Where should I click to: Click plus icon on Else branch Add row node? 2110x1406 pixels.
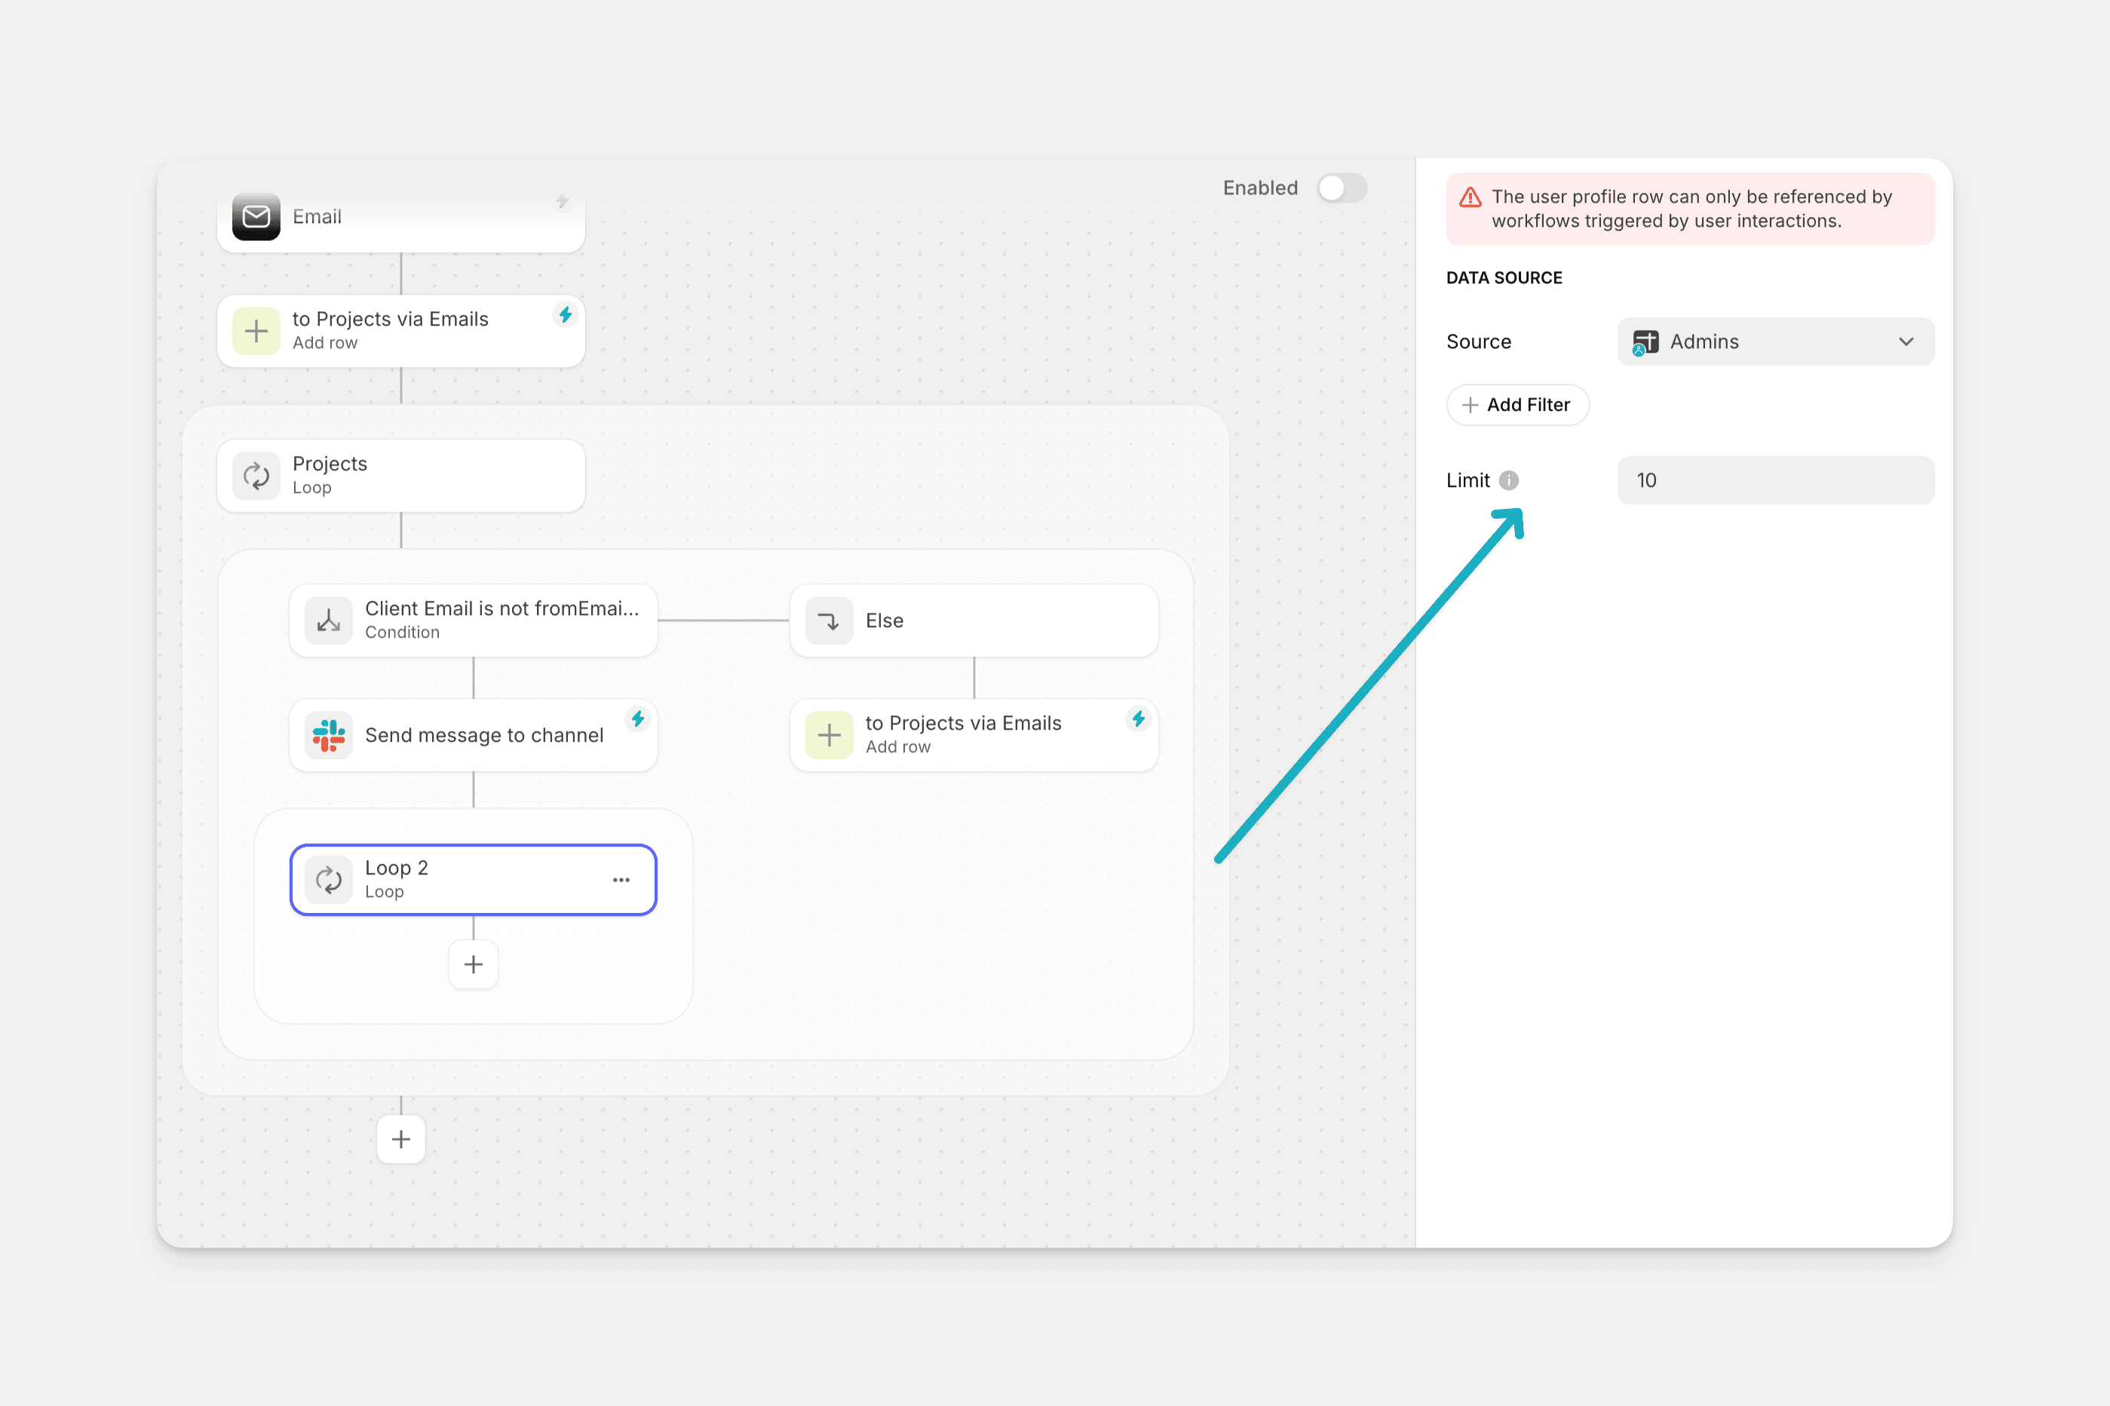pyautogui.click(x=829, y=735)
